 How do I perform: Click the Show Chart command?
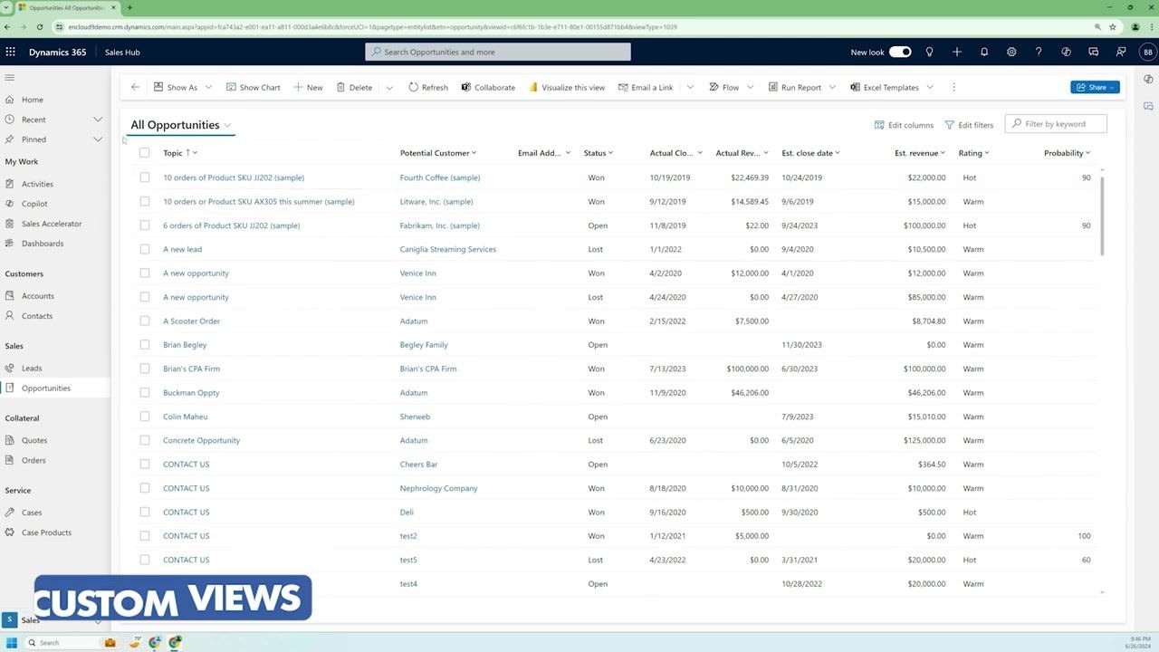point(253,87)
